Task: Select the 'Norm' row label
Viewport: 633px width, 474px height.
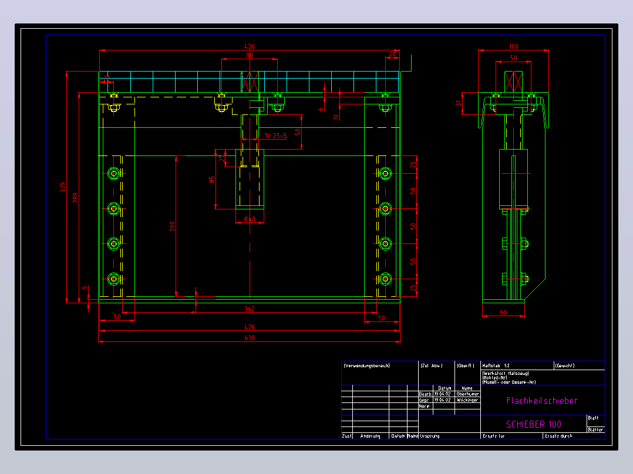Action: tap(424, 406)
